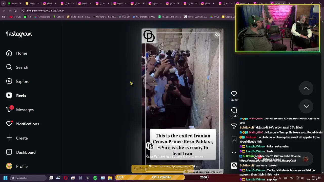The width and height of the screenshot is (324, 182).
Task: Open the browser apps grid icon
Action: (3, 17)
